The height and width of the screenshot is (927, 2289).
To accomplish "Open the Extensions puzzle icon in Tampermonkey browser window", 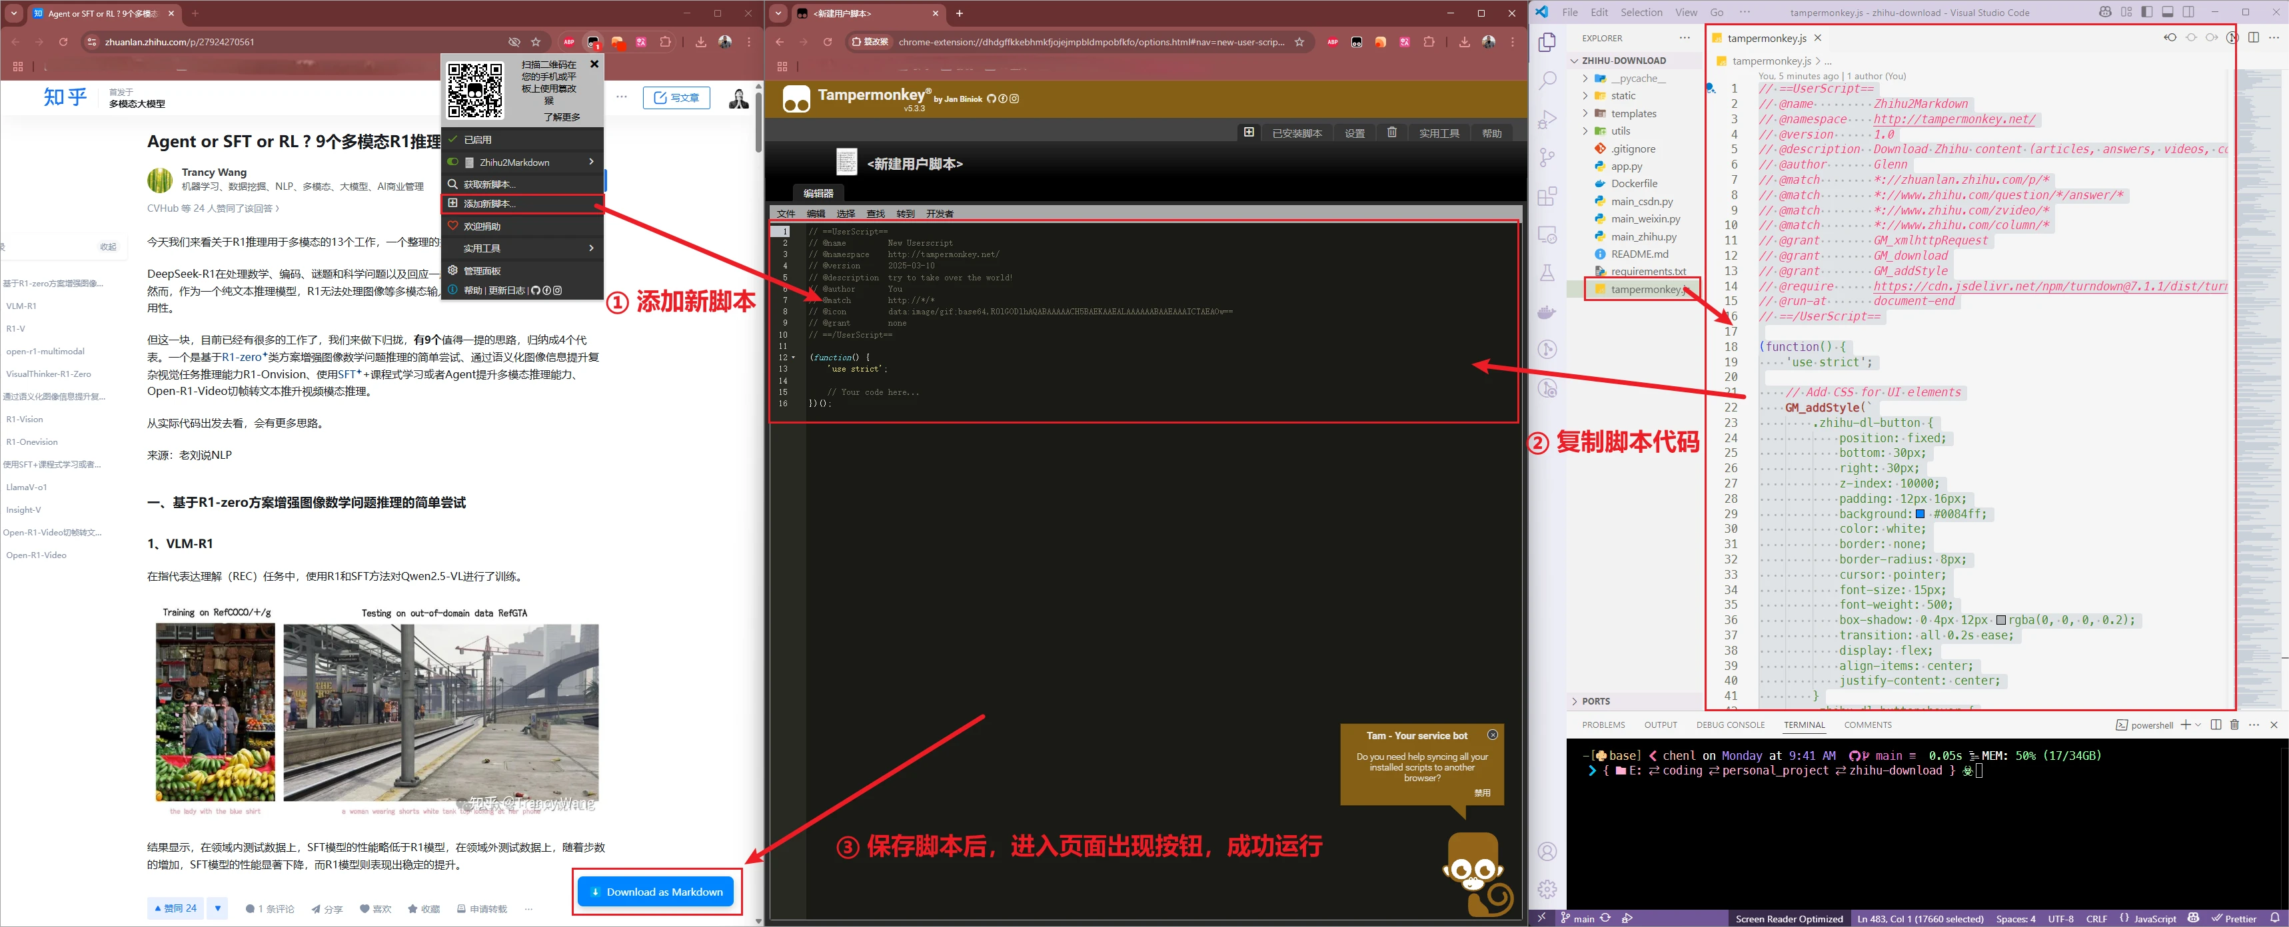I will coord(1429,42).
